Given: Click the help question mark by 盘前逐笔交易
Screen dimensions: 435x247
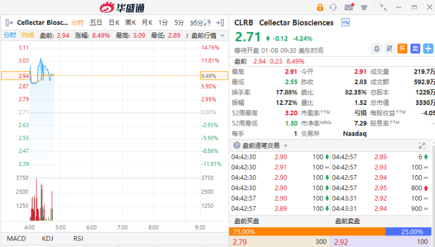Looking at the screenshot, I should pos(237,146).
